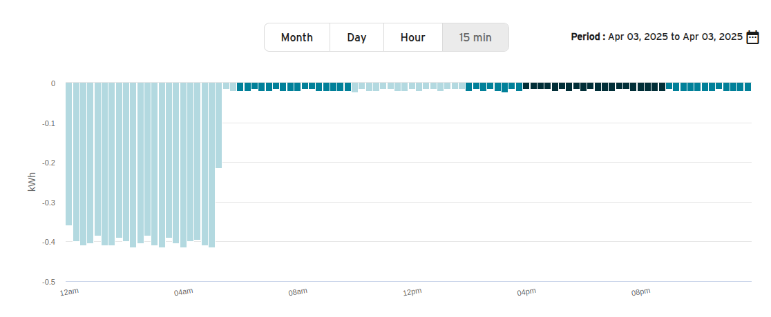
Task: Click the 04am x-axis label
Action: tap(184, 292)
